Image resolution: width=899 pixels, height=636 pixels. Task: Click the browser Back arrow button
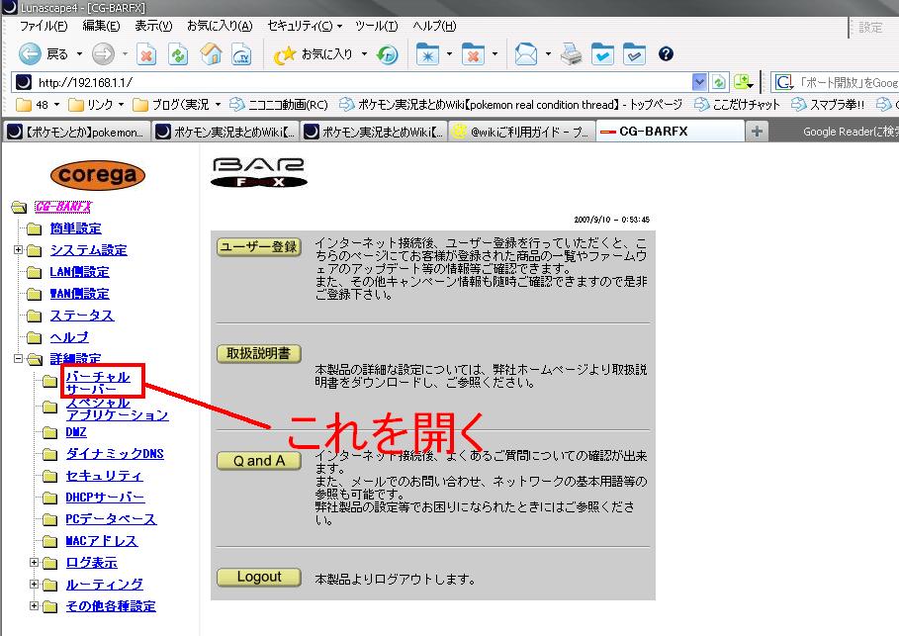(x=30, y=54)
